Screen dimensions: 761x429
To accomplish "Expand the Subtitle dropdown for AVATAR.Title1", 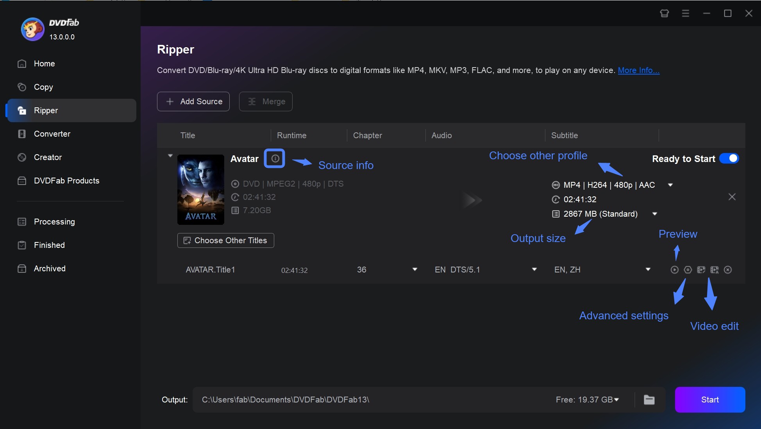I will coord(648,270).
